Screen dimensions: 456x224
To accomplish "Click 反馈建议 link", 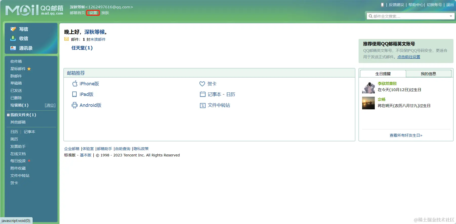I will click(397, 5).
